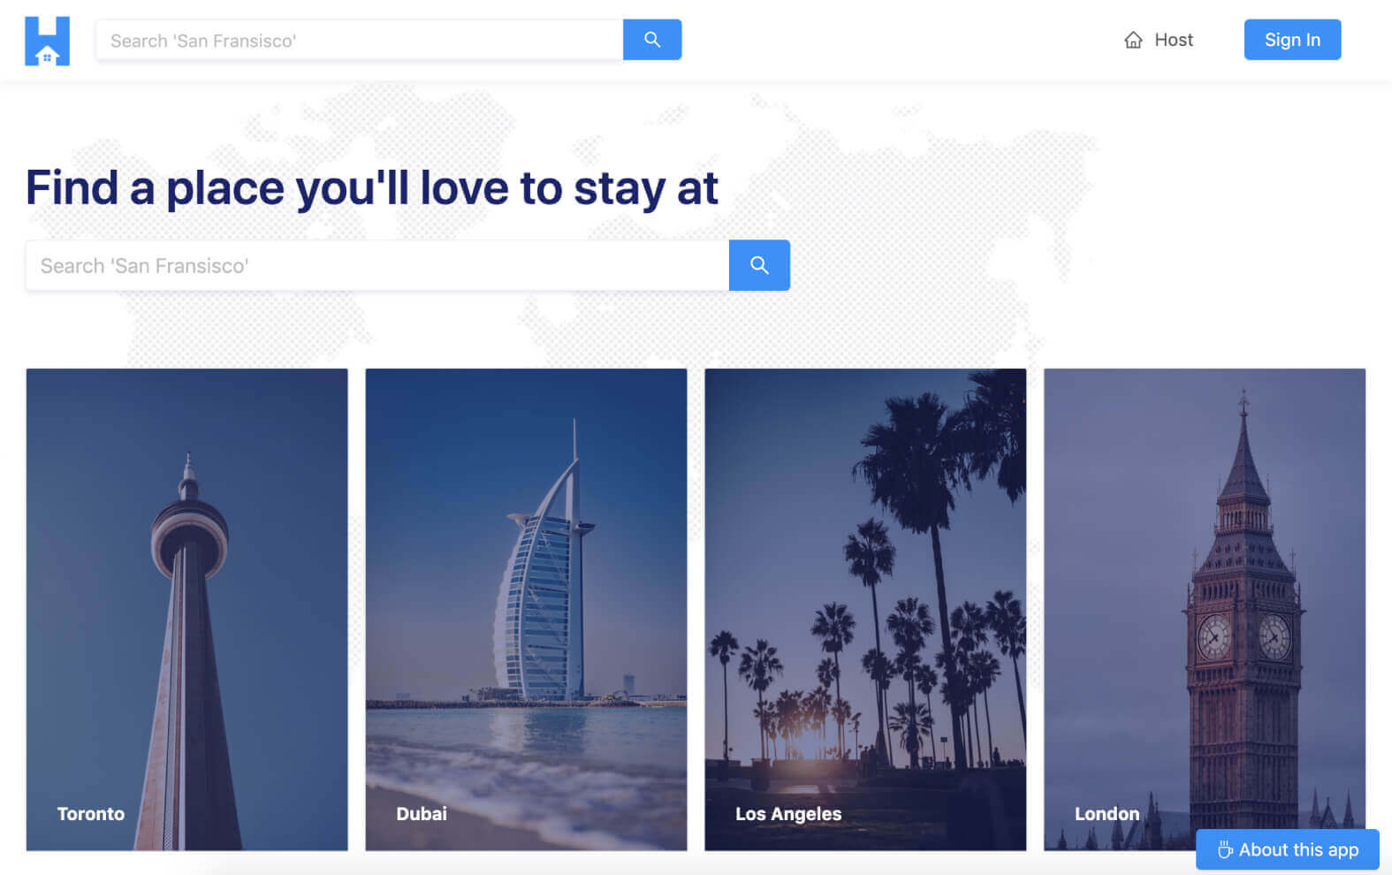Click the London text label
The image size is (1392, 875).
click(1107, 814)
